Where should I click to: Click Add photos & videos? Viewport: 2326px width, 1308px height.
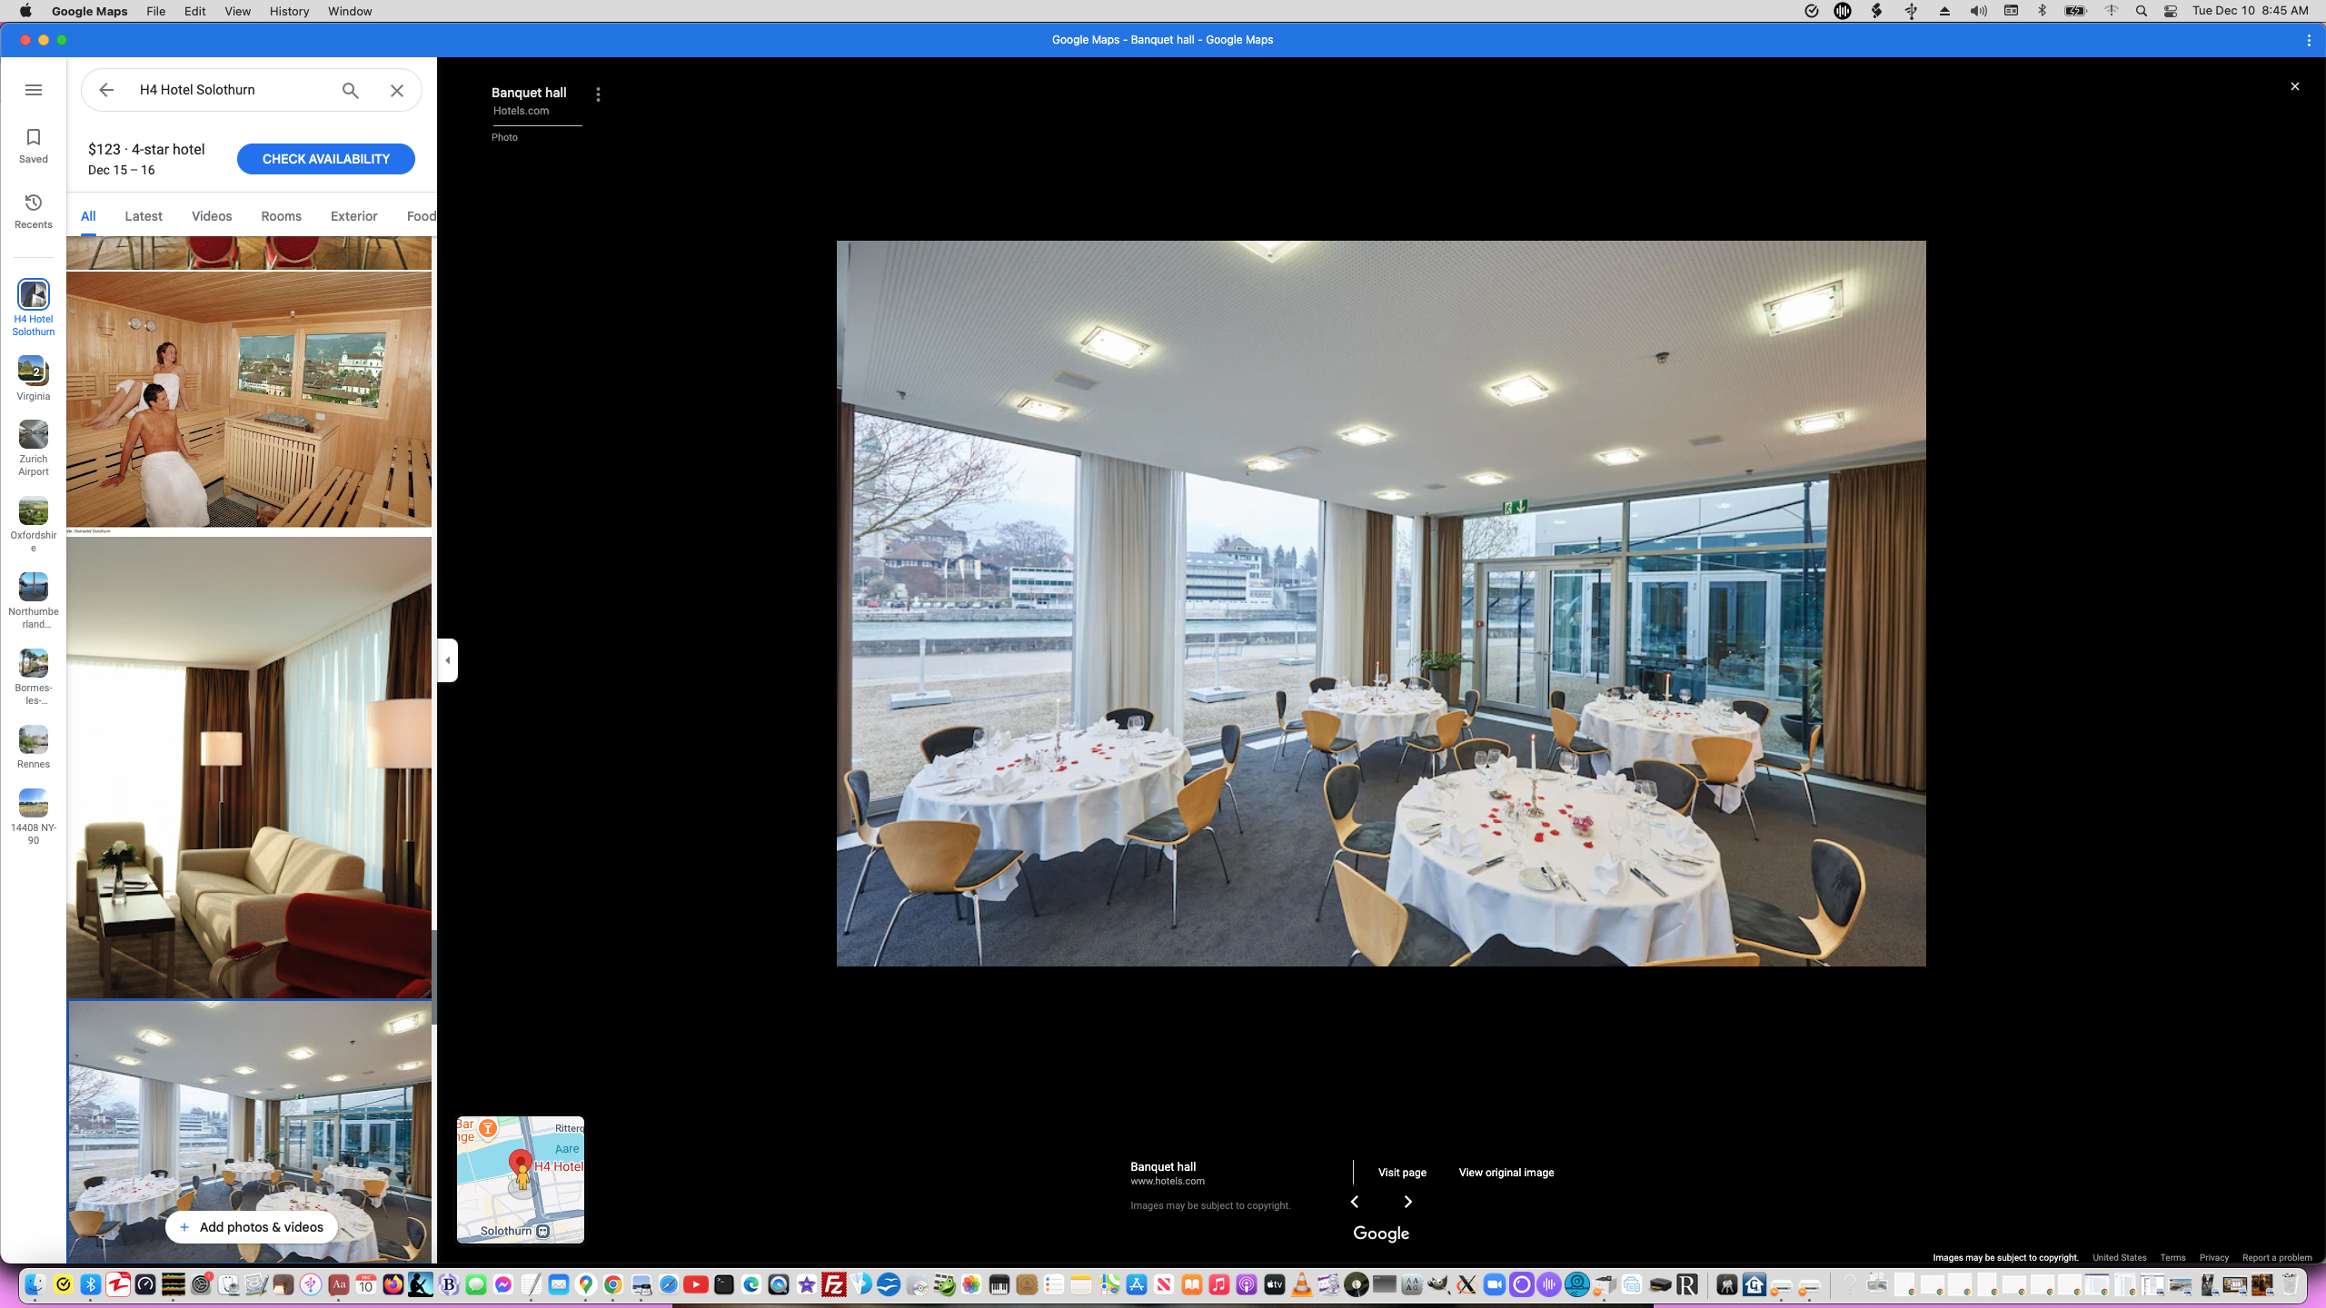252,1226
